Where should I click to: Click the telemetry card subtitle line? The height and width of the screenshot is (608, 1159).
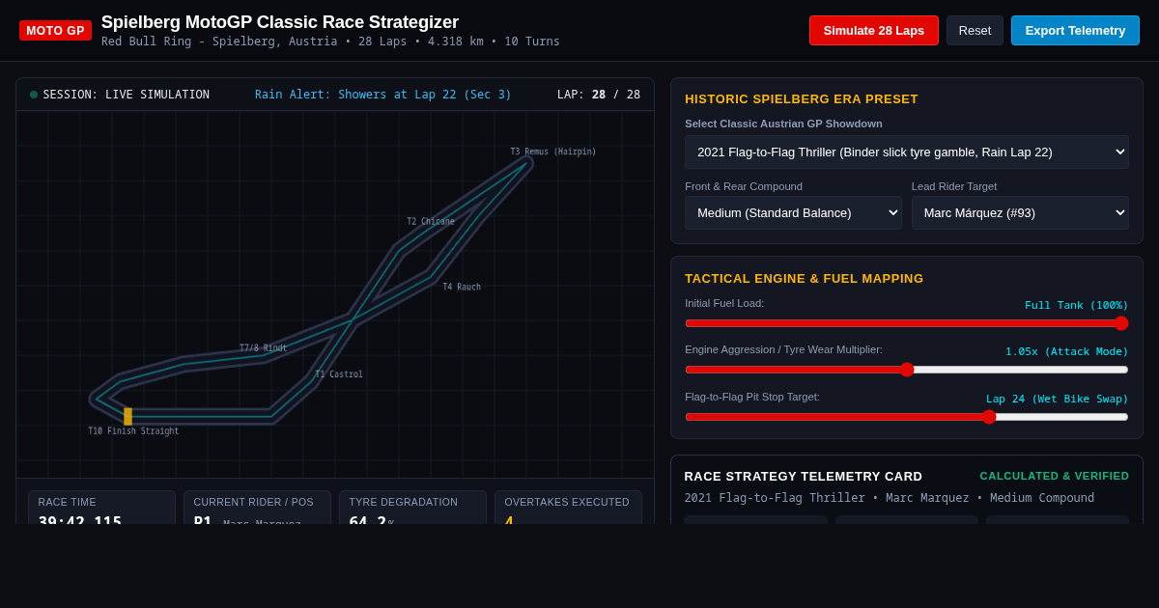pos(890,498)
